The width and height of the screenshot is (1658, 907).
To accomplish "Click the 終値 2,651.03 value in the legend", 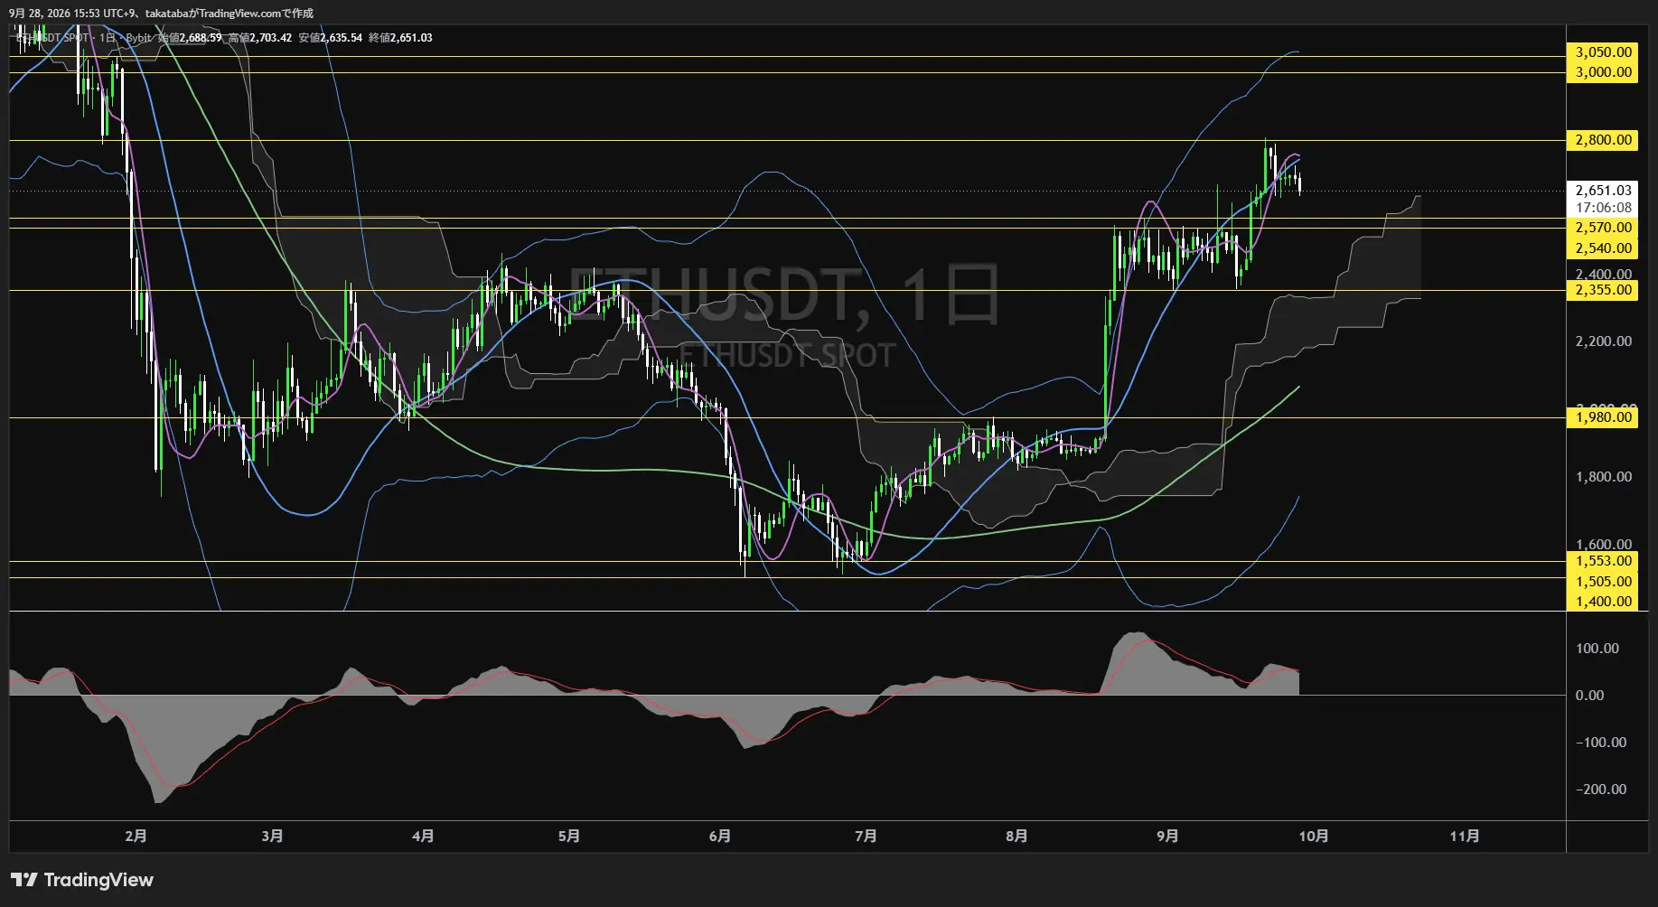I will [x=401, y=38].
